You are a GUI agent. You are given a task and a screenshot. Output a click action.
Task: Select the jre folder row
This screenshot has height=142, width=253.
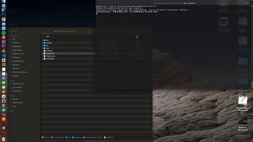68,46
